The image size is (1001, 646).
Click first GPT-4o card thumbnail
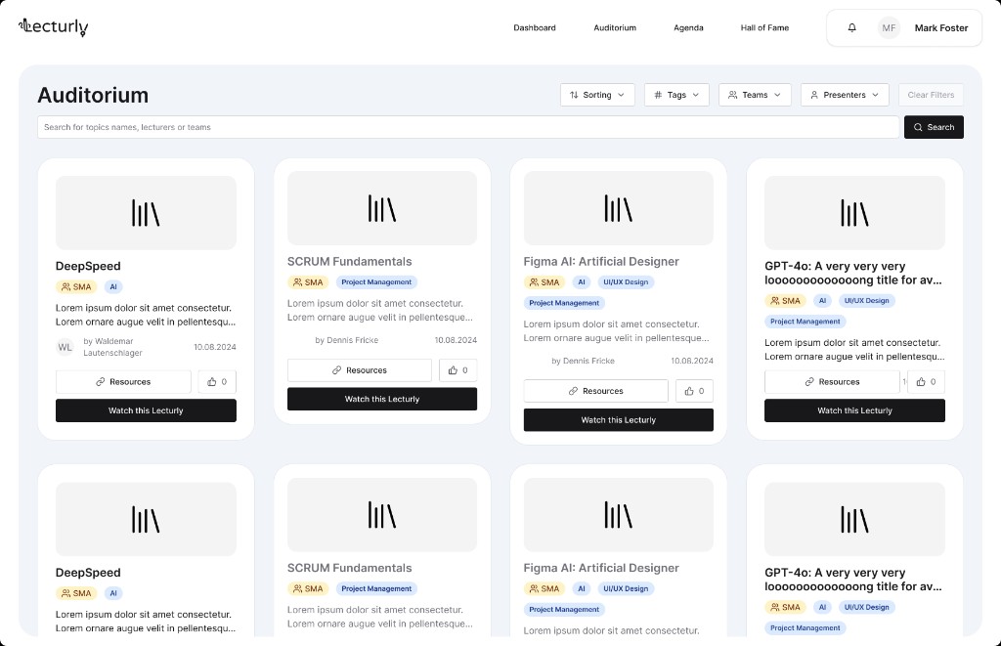click(x=854, y=213)
